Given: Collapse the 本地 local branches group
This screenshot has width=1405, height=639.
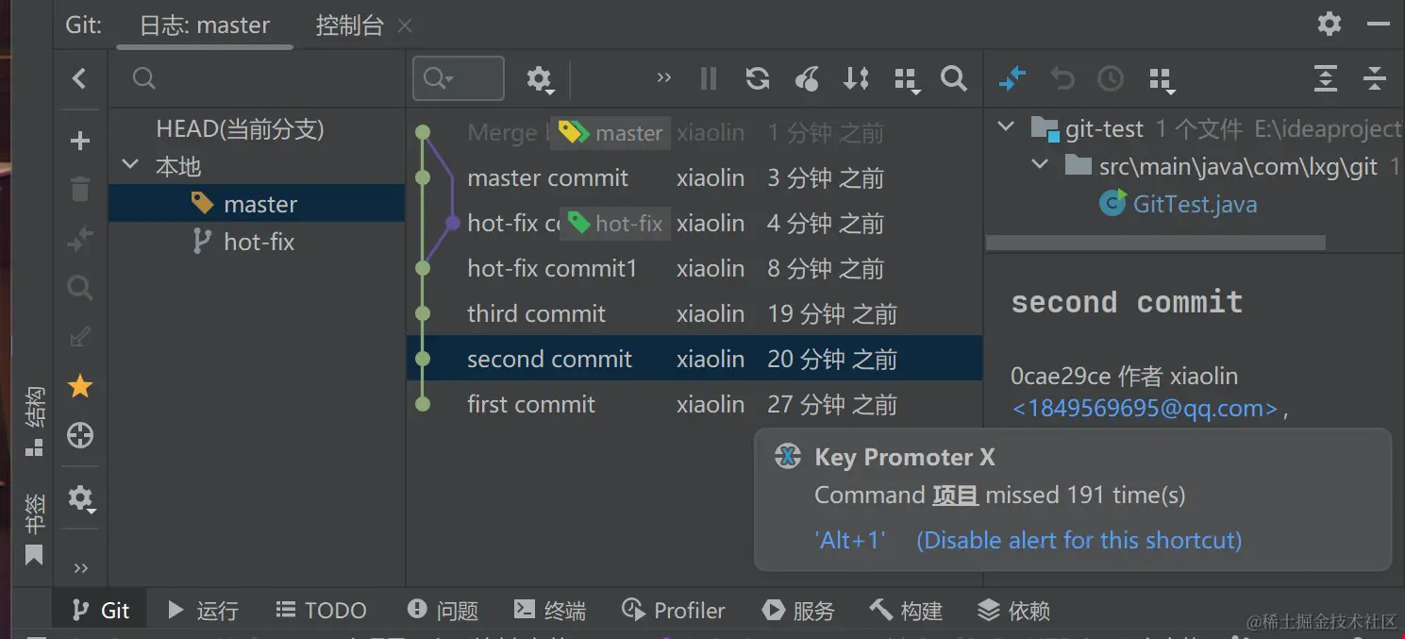Looking at the screenshot, I should click(131, 165).
